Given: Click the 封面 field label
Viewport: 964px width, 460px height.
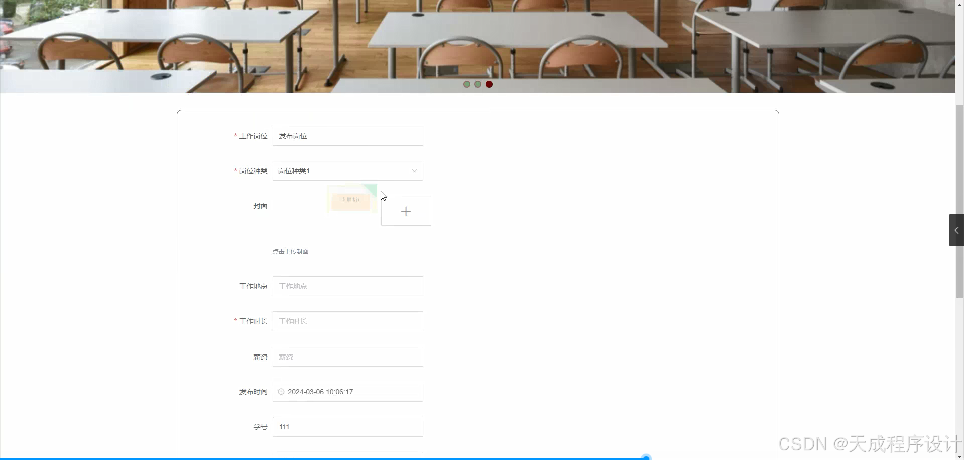Looking at the screenshot, I should pyautogui.click(x=260, y=206).
